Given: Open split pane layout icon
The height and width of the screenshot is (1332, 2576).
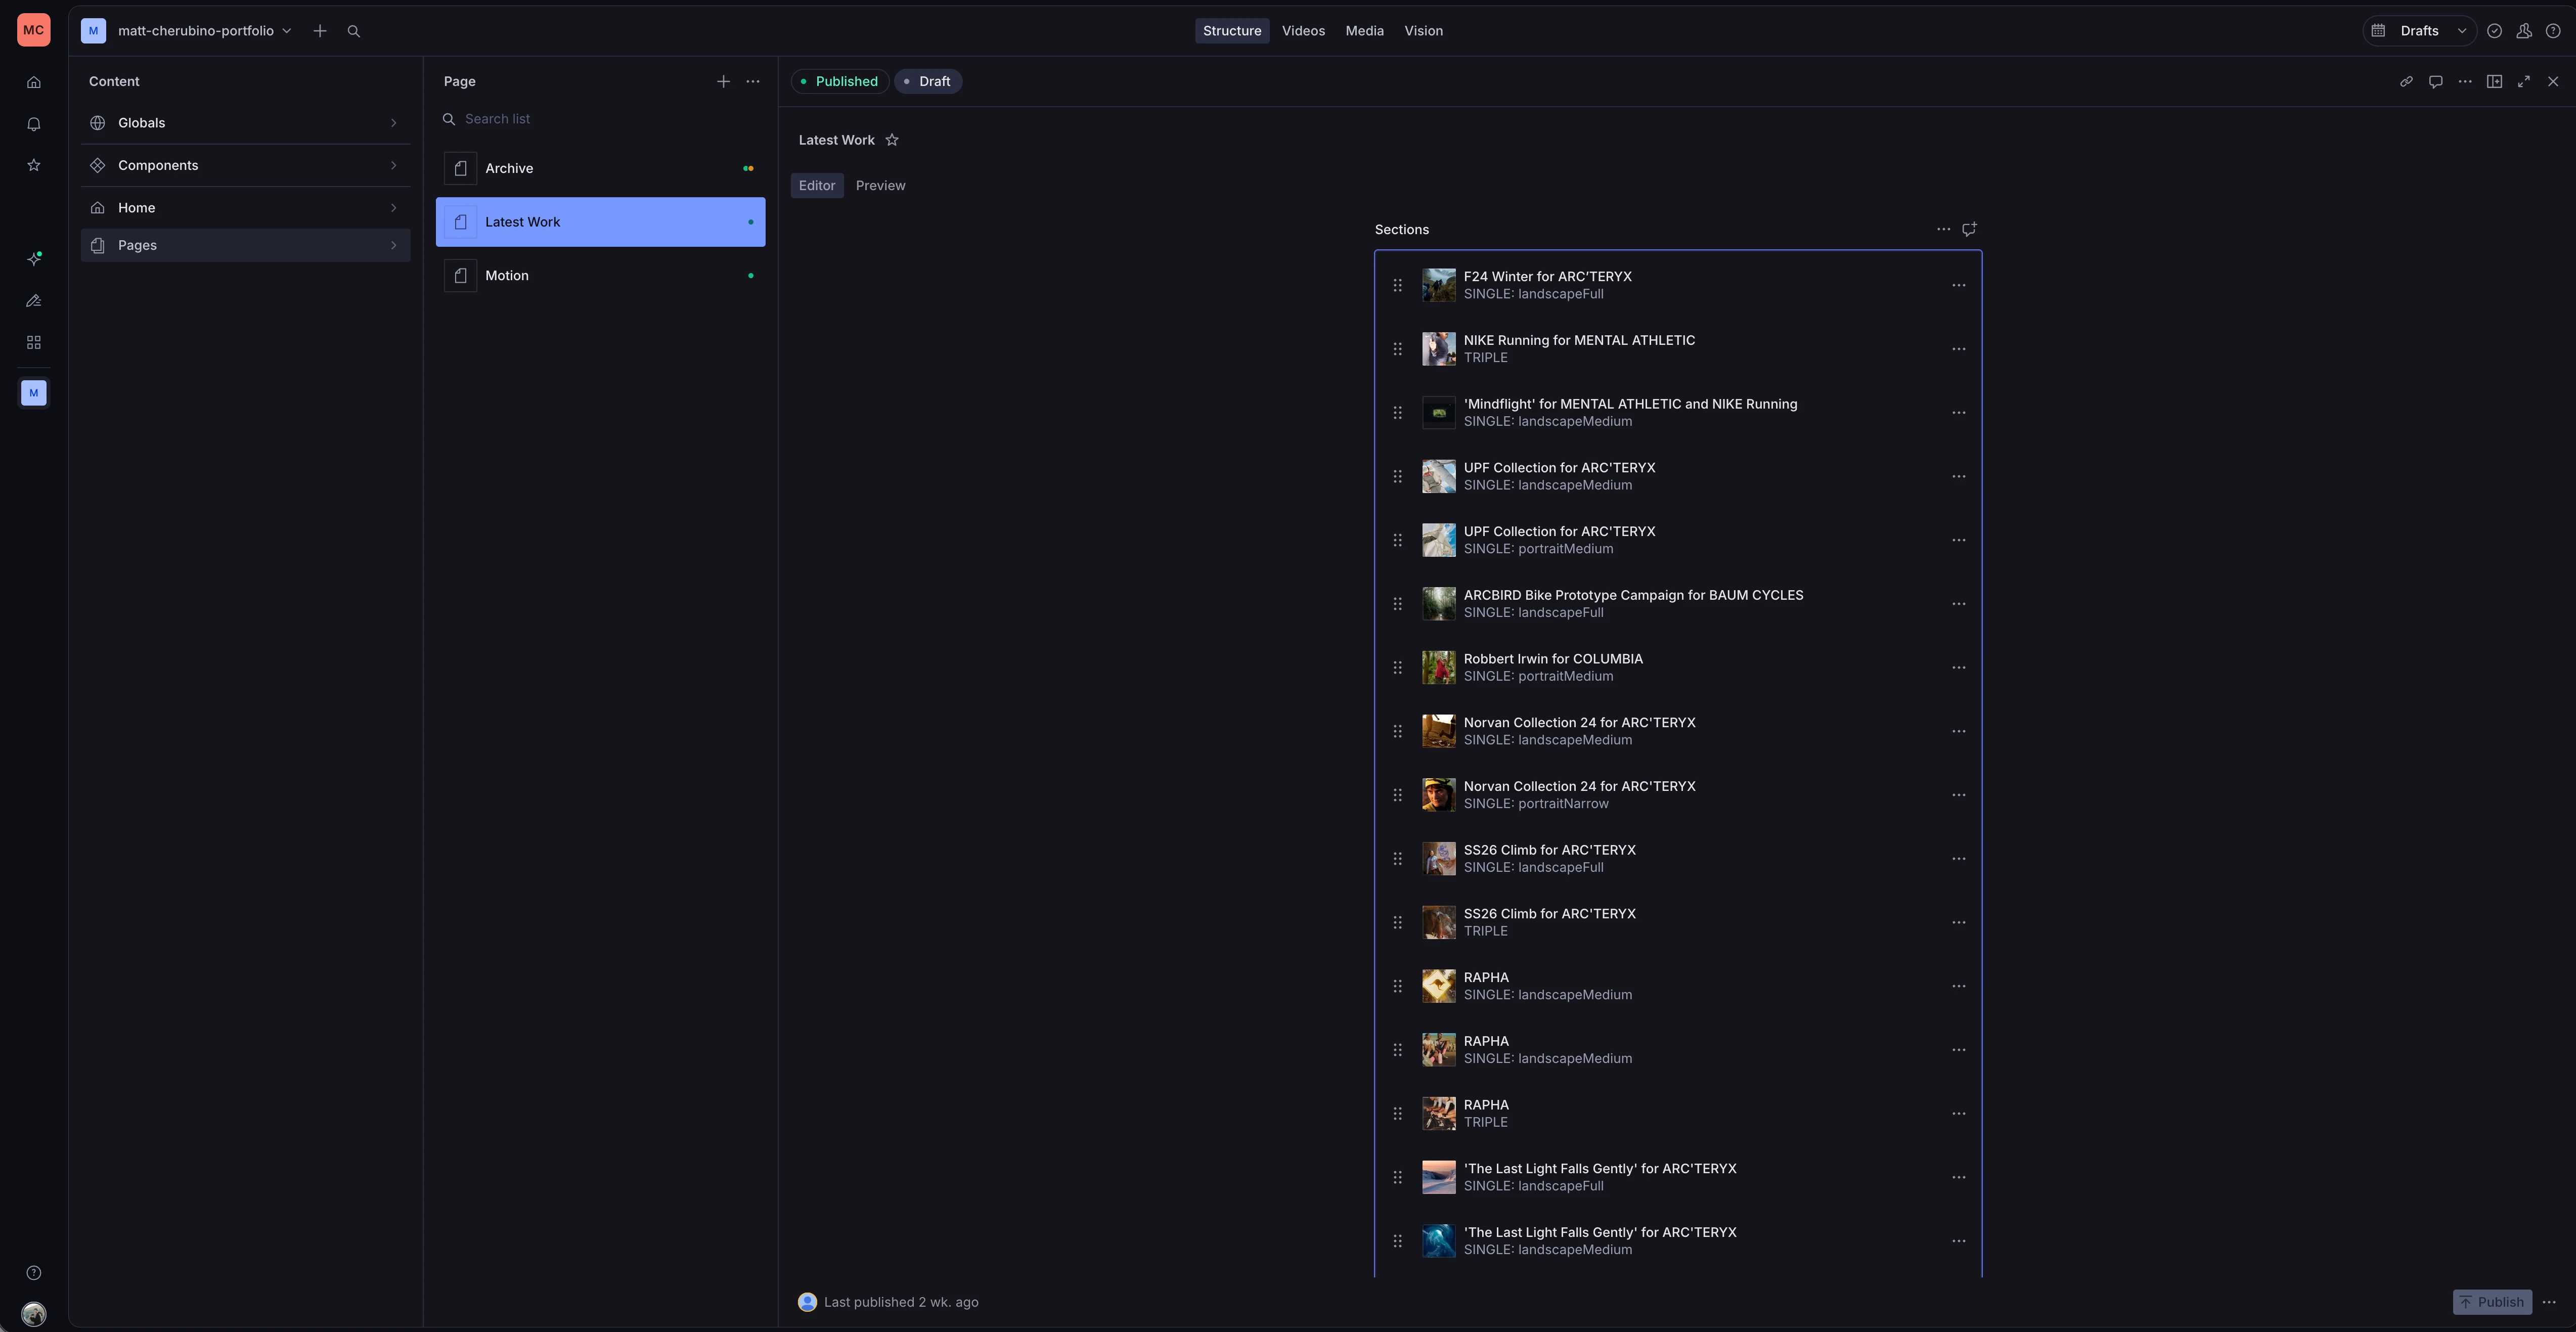Looking at the screenshot, I should click(2494, 81).
